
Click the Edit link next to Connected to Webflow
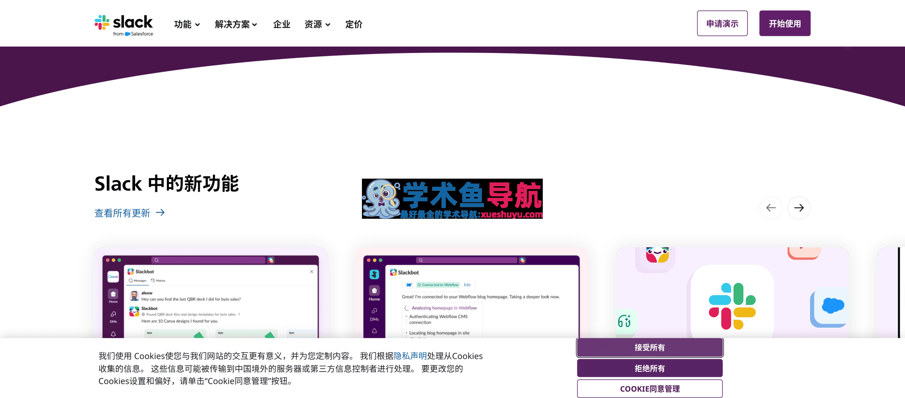point(467,285)
